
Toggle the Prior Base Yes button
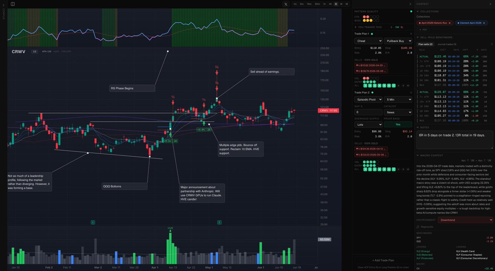[398, 124]
